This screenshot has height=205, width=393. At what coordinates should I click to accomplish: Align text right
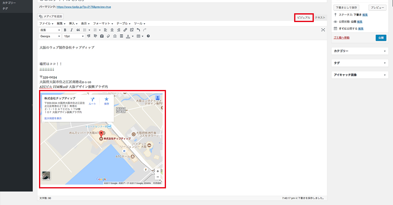(119, 30)
